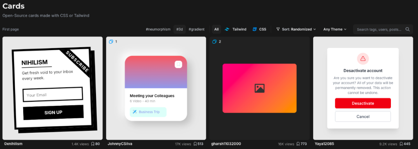Click the SIGN UP button
This screenshot has width=418, height=149.
click(53, 113)
